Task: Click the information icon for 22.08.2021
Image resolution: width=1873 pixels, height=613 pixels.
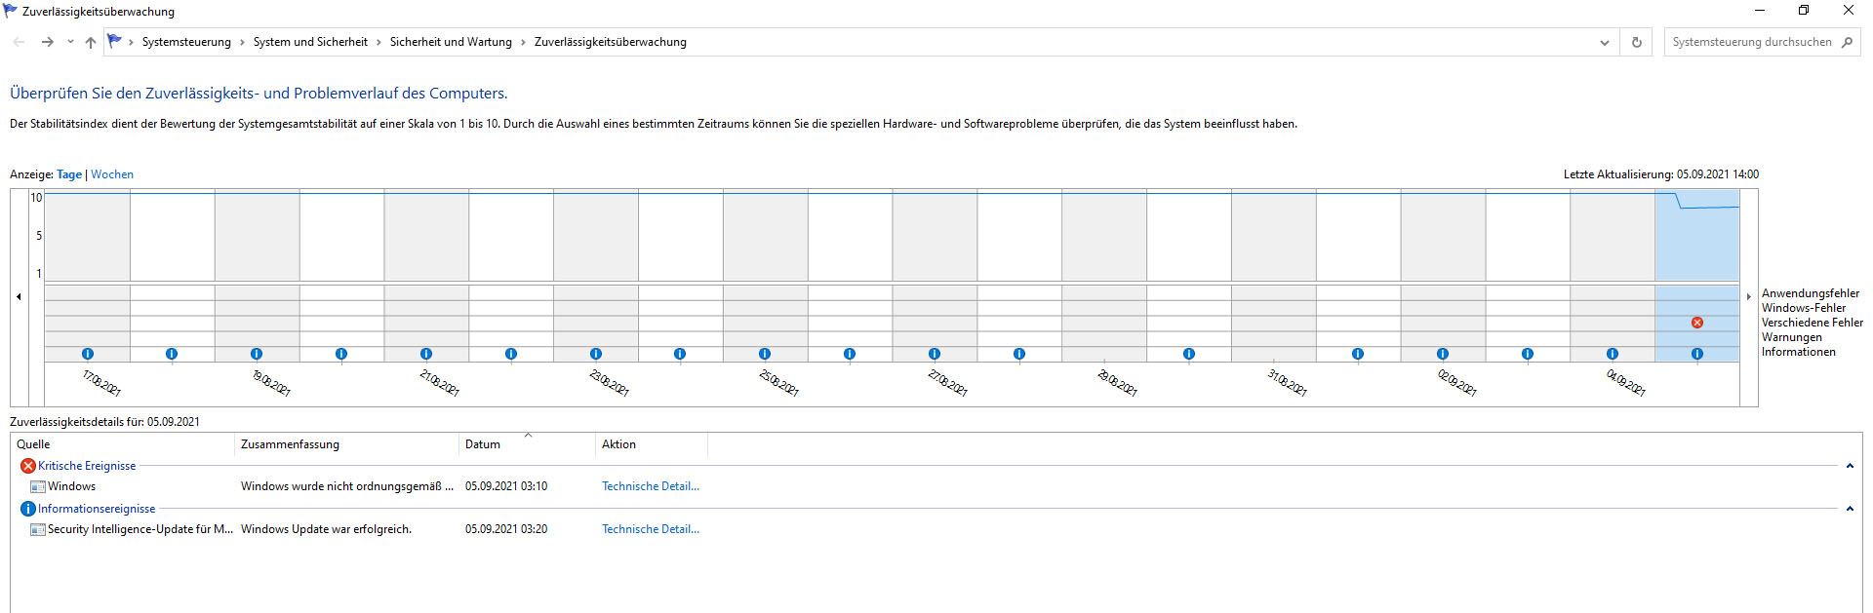Action: [511, 354]
